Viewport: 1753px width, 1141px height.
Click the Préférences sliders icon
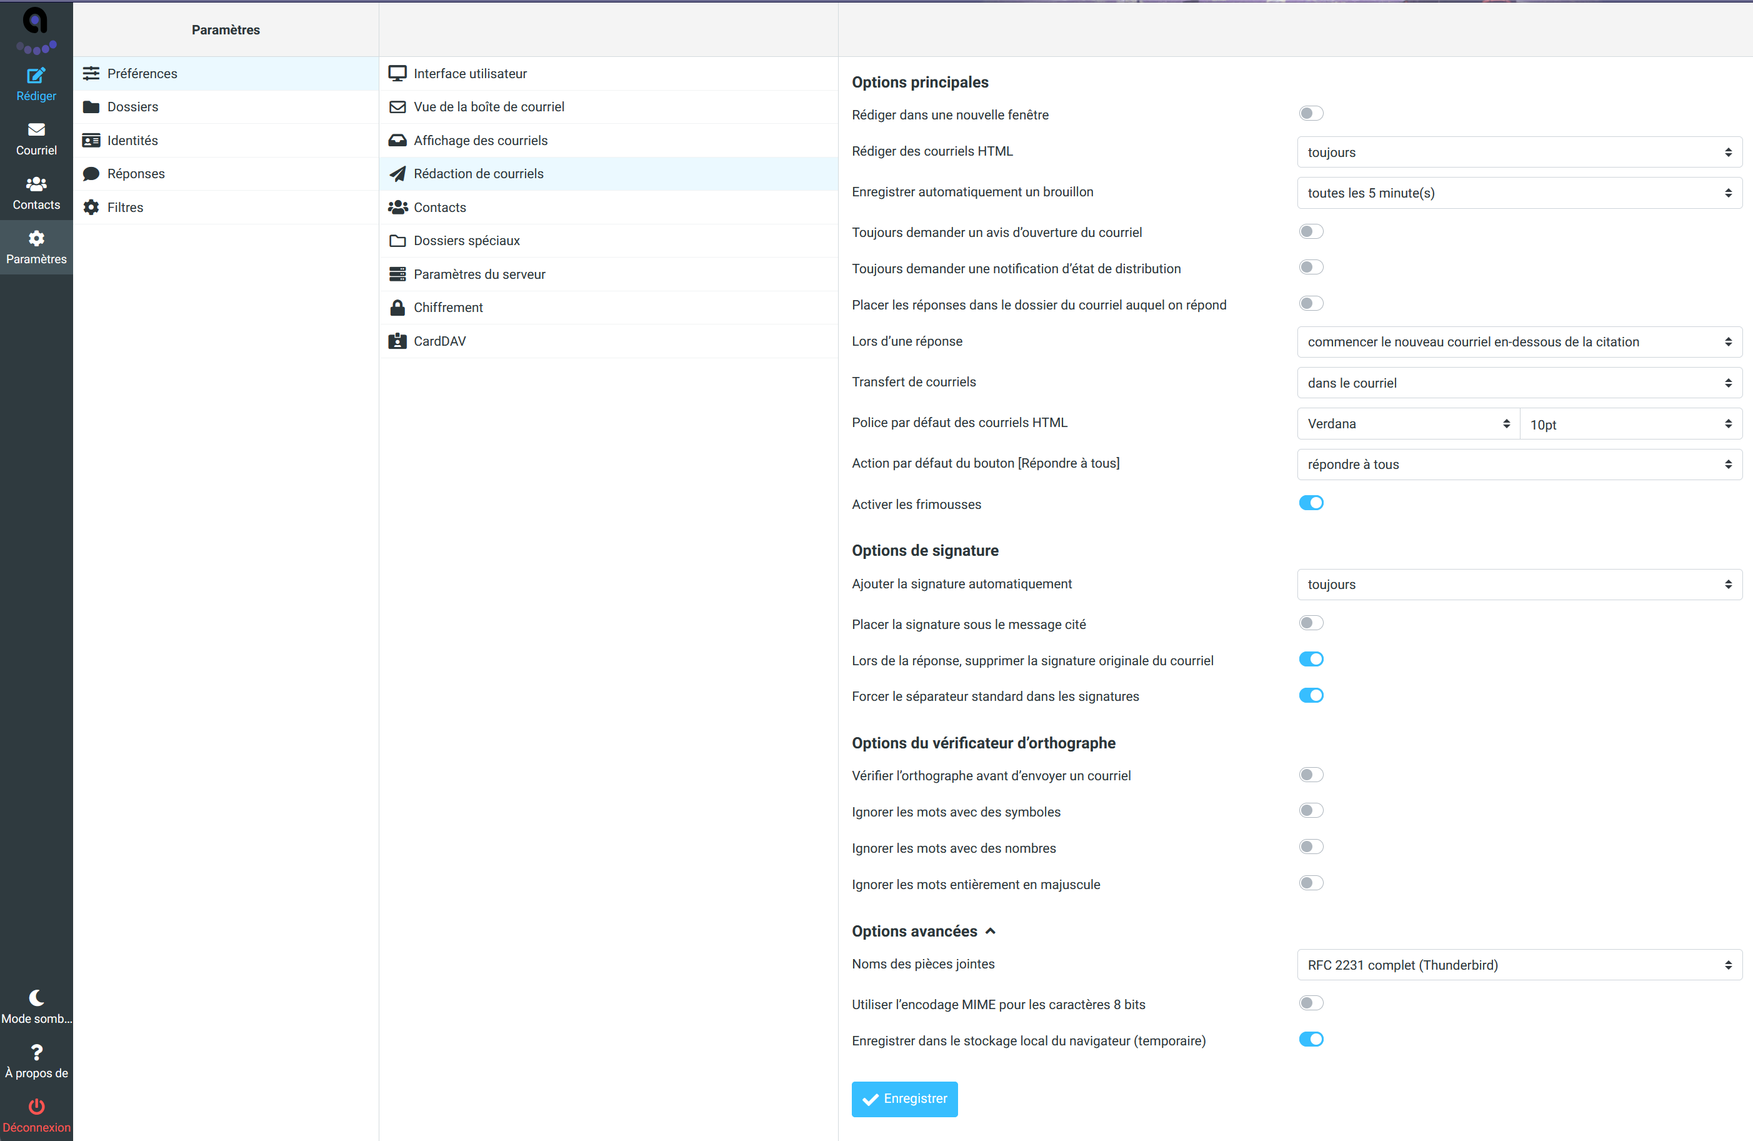point(91,73)
